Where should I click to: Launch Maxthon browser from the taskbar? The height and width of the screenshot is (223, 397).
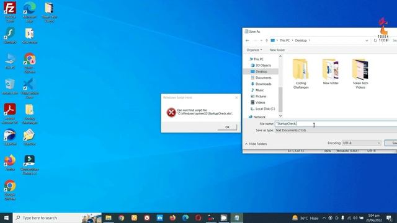pyautogui.click(x=160, y=217)
